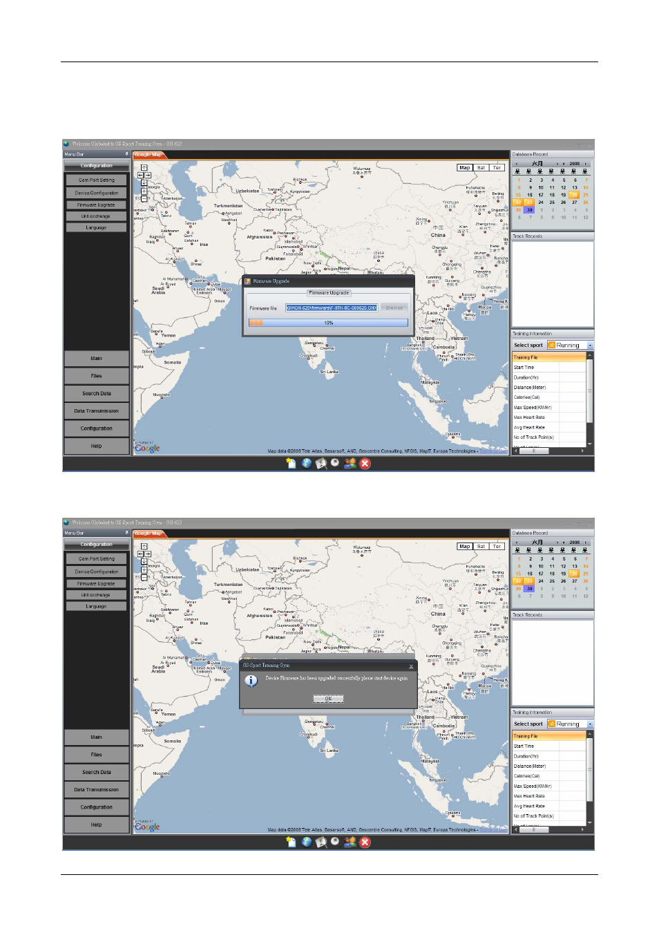The image size is (659, 933).
Task: Click the users icon in top screenshot toolbar
Action: click(350, 463)
